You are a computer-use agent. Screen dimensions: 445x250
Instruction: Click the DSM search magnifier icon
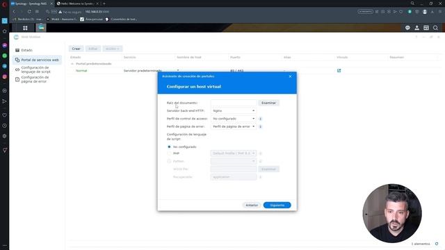(x=435, y=28)
